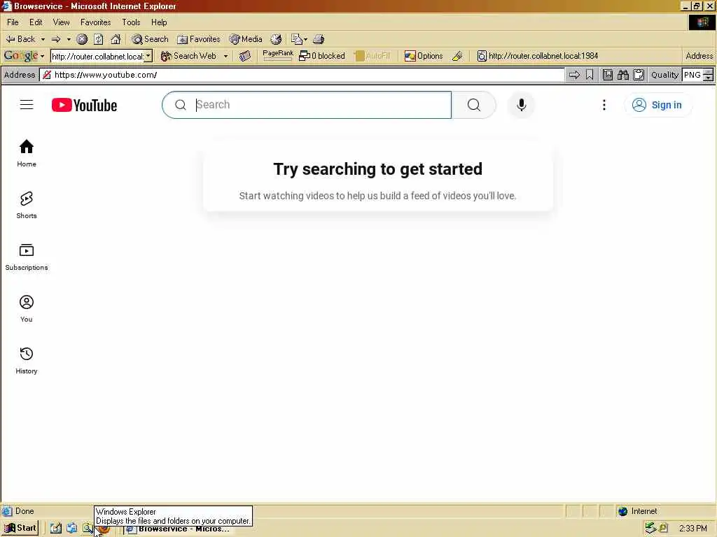Click the YouTube logo
Image resolution: width=717 pixels, height=537 pixels.
point(84,105)
